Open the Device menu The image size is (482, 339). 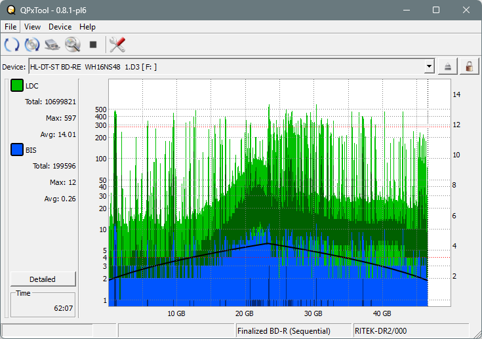pos(60,27)
